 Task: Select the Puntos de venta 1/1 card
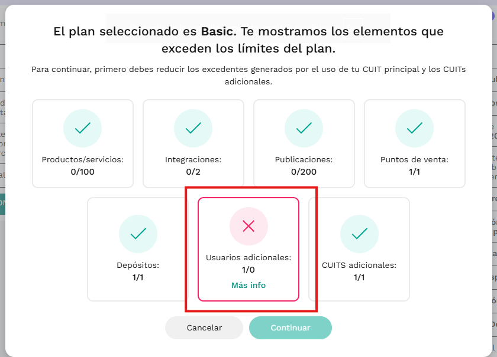point(415,143)
